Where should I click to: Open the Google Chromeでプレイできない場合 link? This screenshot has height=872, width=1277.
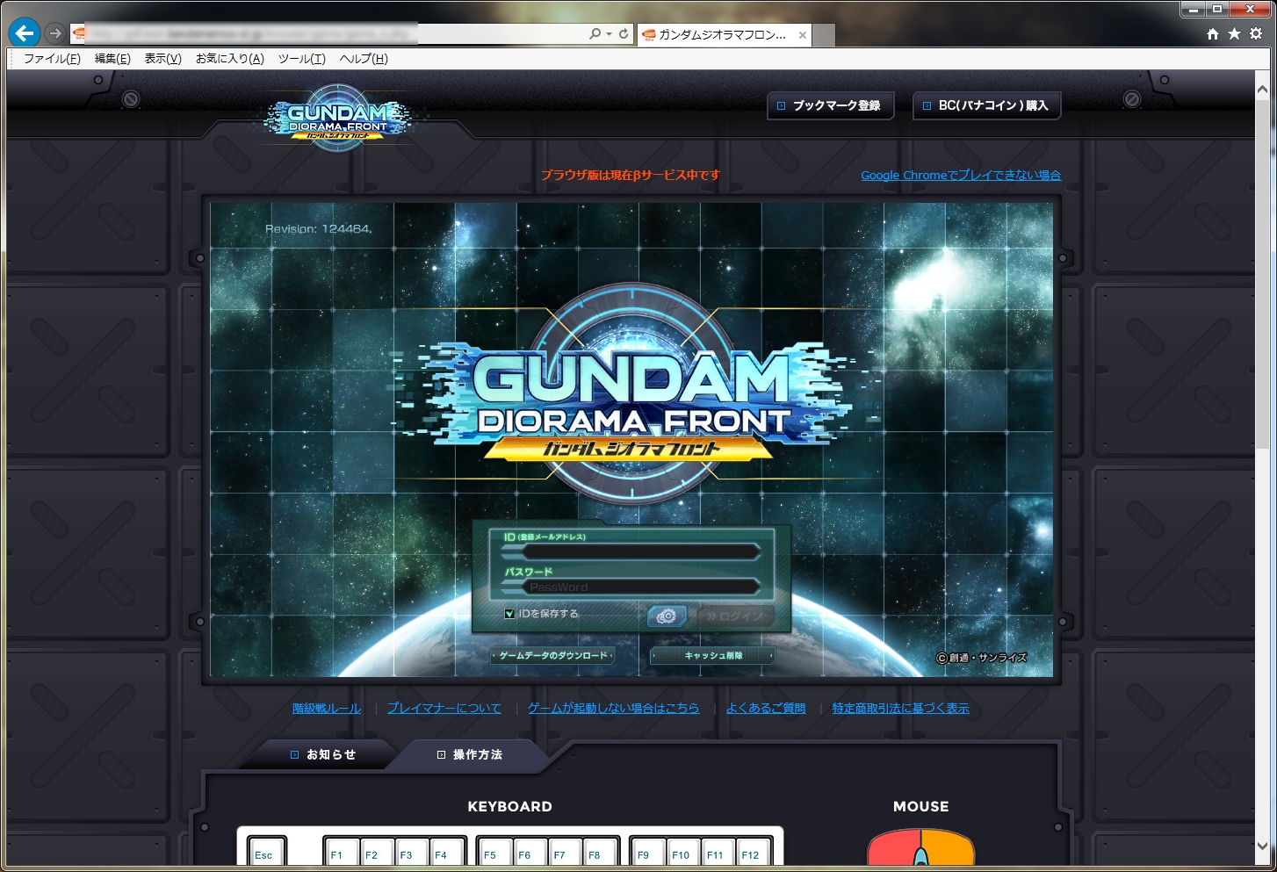coord(961,176)
